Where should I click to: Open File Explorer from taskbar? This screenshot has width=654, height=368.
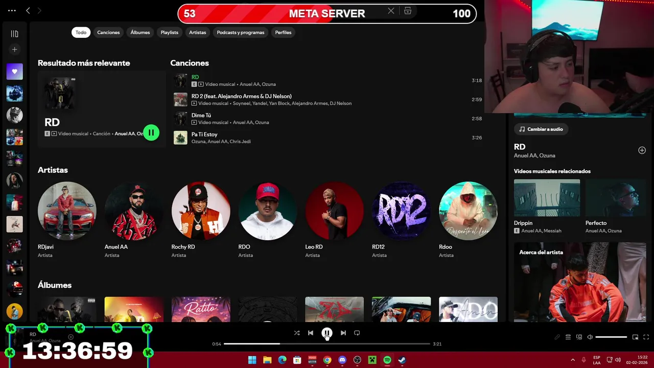267,360
